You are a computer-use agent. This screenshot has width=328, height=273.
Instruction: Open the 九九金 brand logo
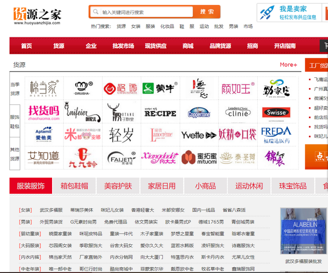[x=83, y=158]
